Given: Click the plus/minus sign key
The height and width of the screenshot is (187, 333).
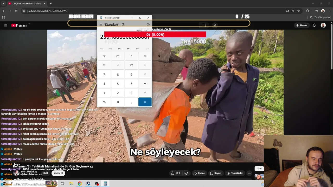Looking at the screenshot, I should click(x=104, y=102).
